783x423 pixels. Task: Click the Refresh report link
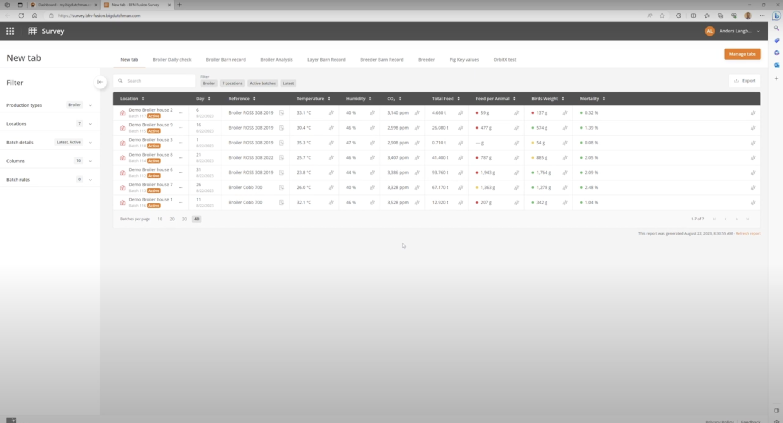[x=748, y=233]
